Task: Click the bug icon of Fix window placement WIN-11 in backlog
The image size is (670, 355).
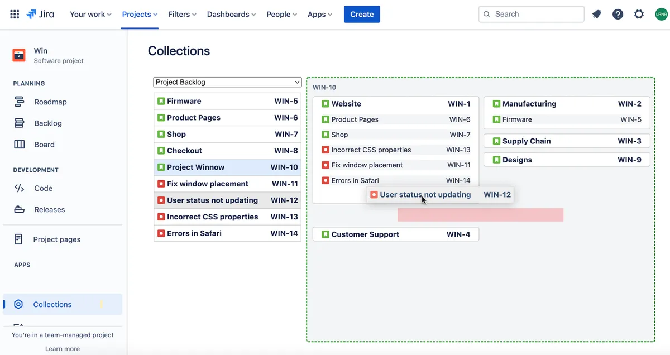Action: pos(161,184)
